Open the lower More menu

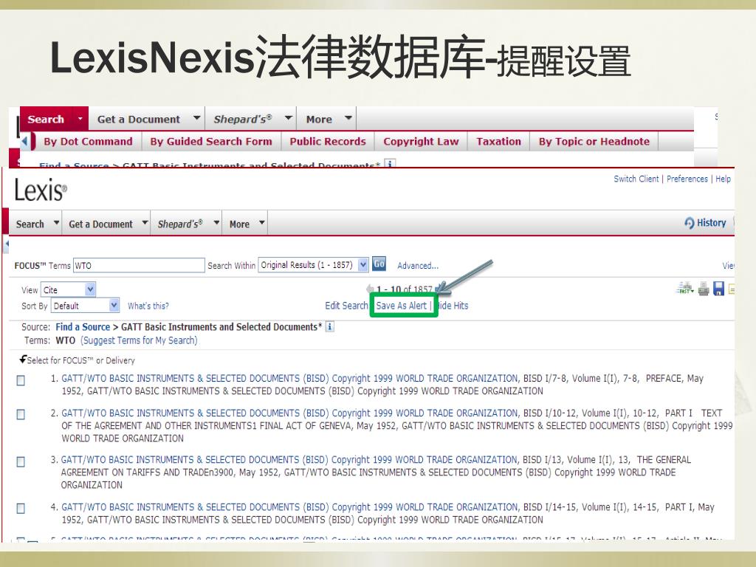pyautogui.click(x=239, y=224)
